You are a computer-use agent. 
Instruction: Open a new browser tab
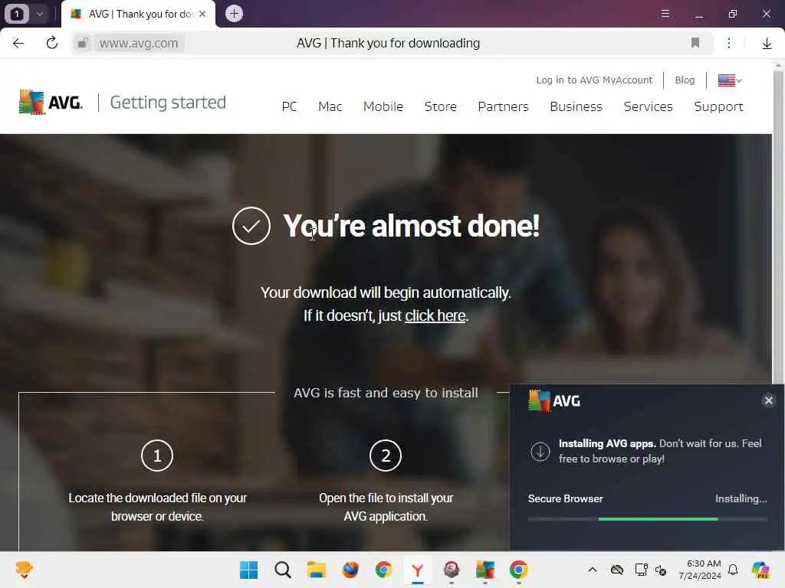(x=234, y=14)
